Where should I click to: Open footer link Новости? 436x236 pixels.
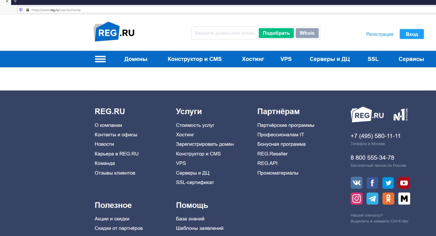coord(104,144)
